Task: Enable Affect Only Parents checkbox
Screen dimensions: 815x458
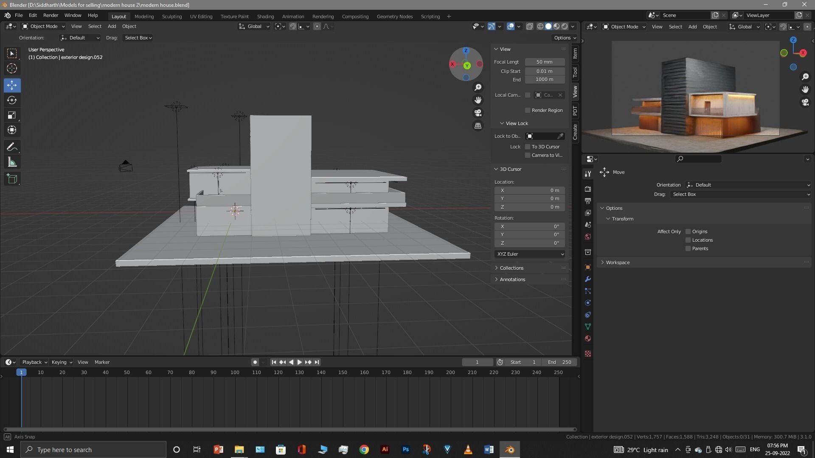Action: [688, 249]
